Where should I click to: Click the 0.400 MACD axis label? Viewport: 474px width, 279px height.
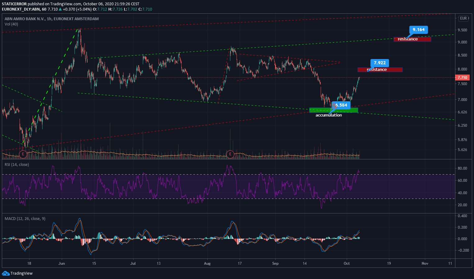pos(462,216)
